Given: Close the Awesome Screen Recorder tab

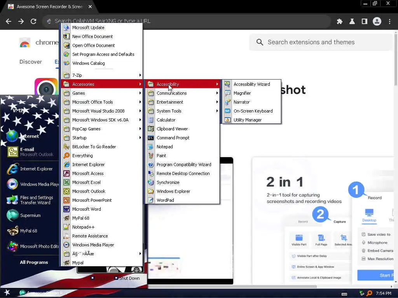Looking at the screenshot, I should click(x=90, y=7).
